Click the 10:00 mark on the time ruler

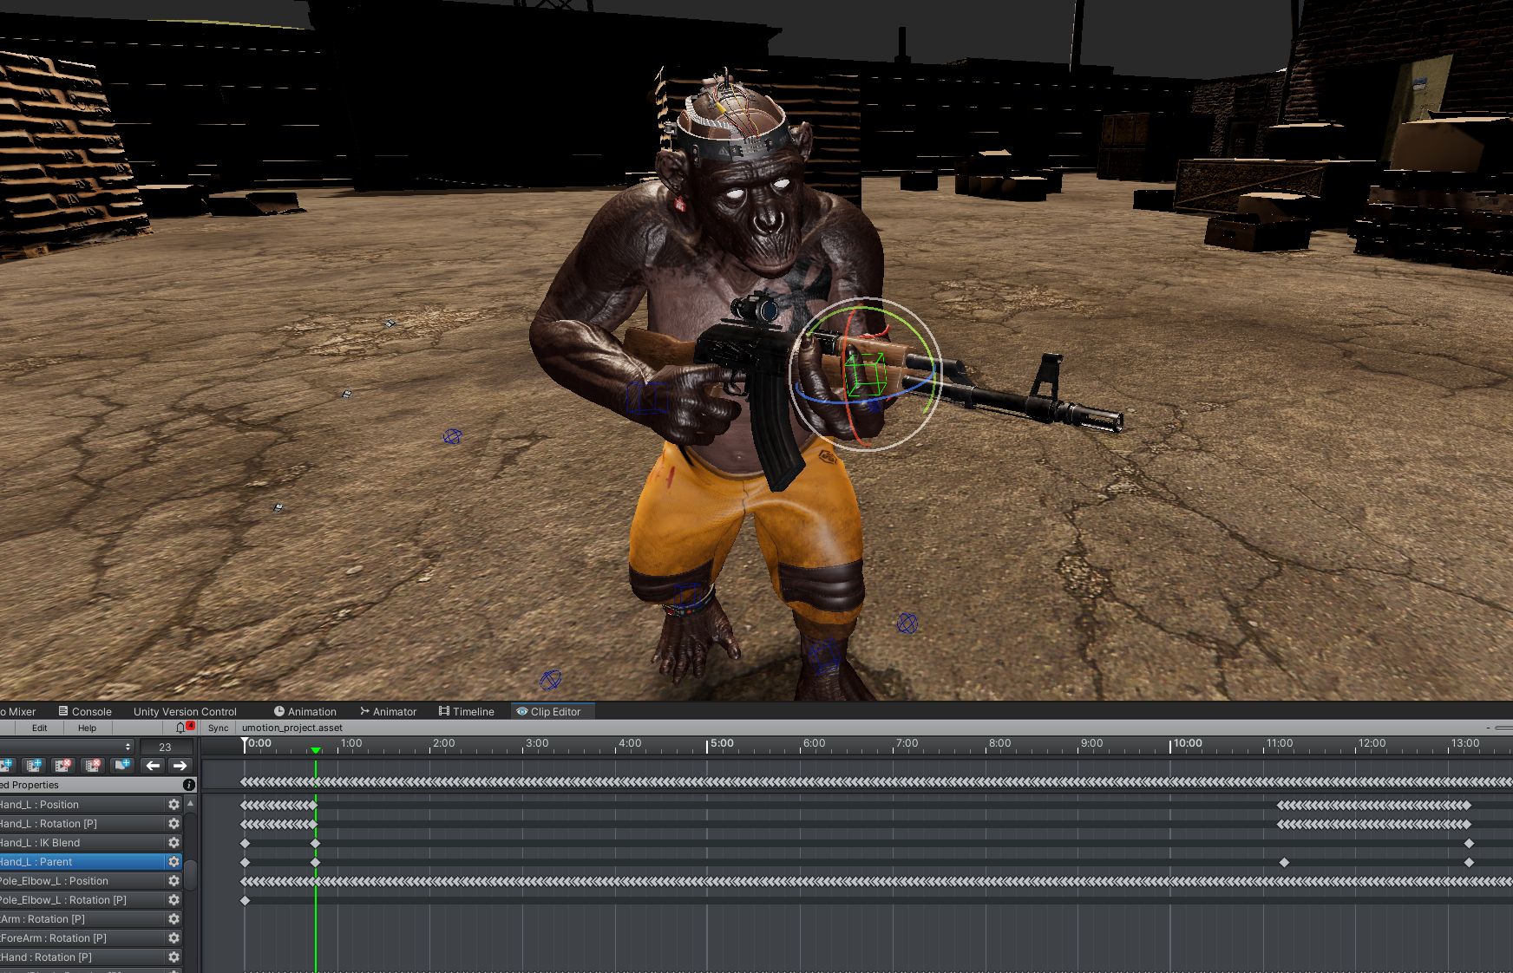[1188, 743]
